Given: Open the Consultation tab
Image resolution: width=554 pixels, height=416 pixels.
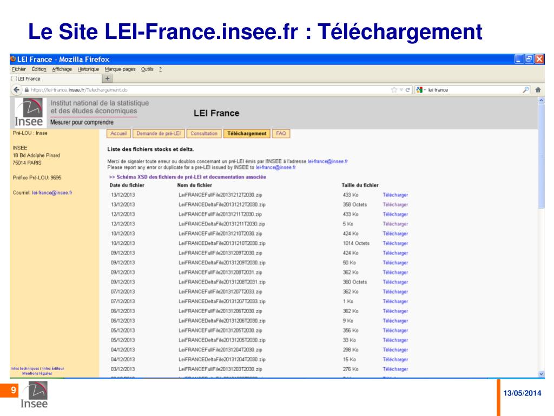Looking at the screenshot, I should (204, 133).
